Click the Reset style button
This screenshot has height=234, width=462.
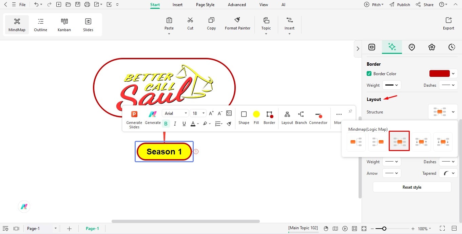click(x=412, y=187)
